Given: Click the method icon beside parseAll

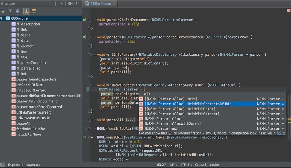Looking at the screenshot, I should pos(13,124).
